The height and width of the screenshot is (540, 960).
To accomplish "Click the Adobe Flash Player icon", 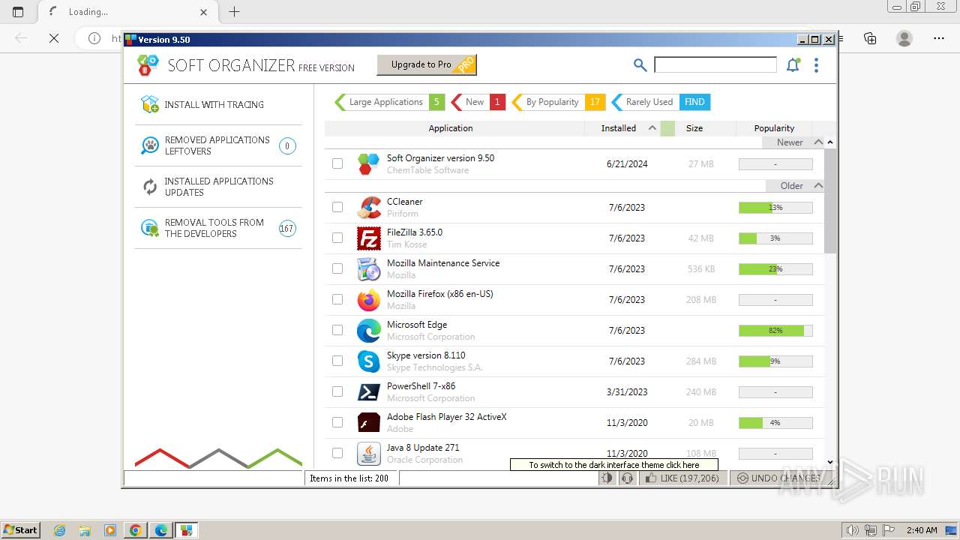I will [x=368, y=422].
